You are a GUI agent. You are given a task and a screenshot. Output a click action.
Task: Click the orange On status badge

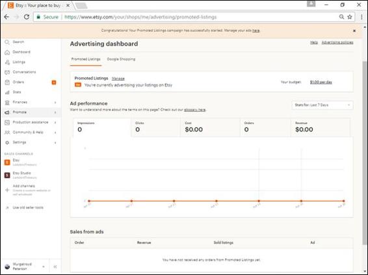(x=78, y=85)
